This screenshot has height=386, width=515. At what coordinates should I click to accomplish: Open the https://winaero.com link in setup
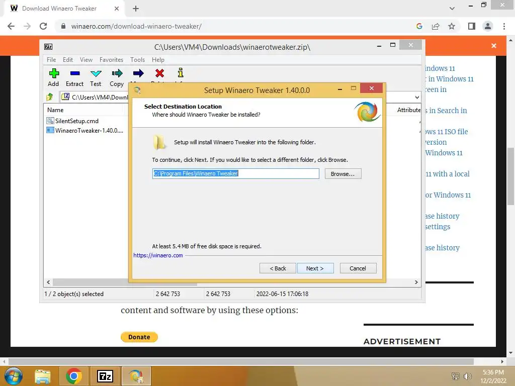[x=158, y=255]
